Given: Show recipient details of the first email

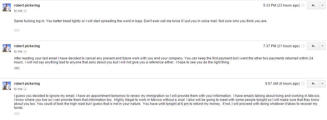Looking at the screenshot, I should [x=25, y=11].
